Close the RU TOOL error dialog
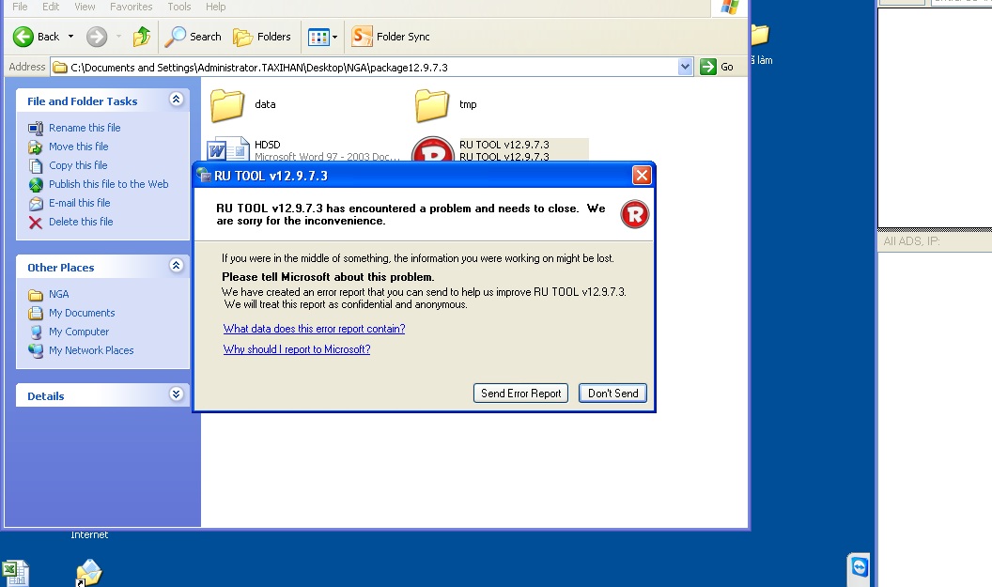Screen dimensions: 992x587 pyautogui.click(x=642, y=176)
